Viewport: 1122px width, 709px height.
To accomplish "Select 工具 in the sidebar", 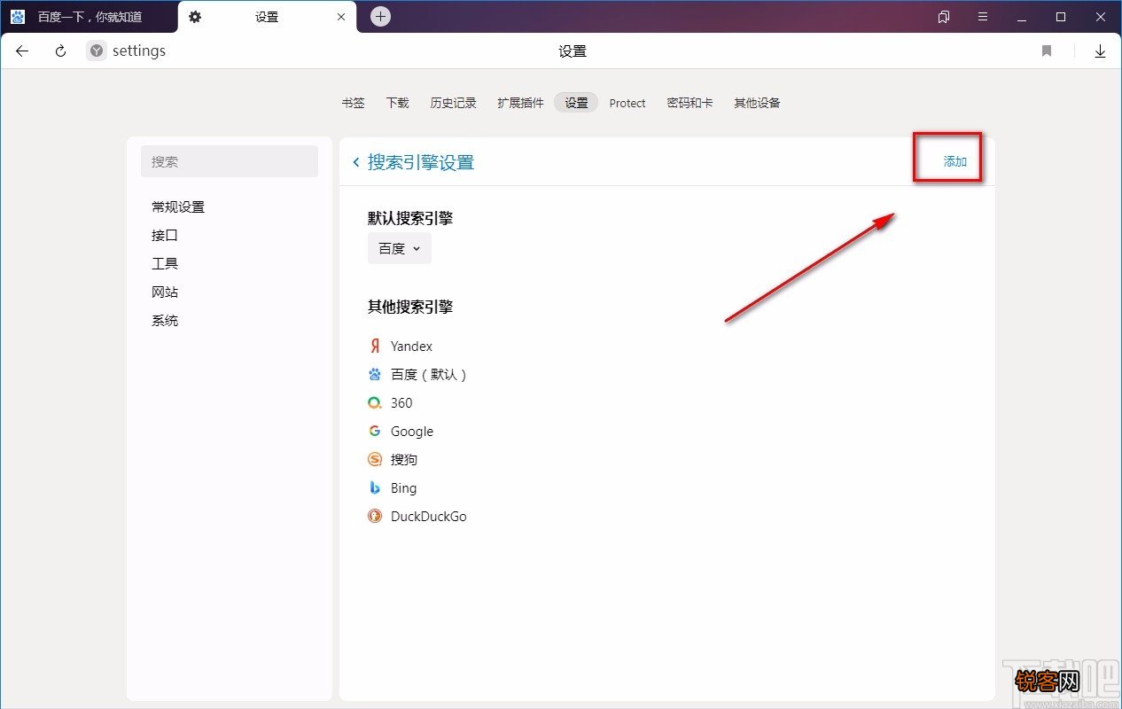I will coord(165,263).
